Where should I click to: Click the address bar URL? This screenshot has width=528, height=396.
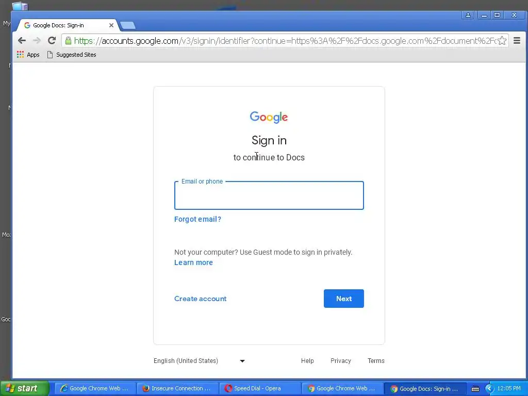coord(285,41)
